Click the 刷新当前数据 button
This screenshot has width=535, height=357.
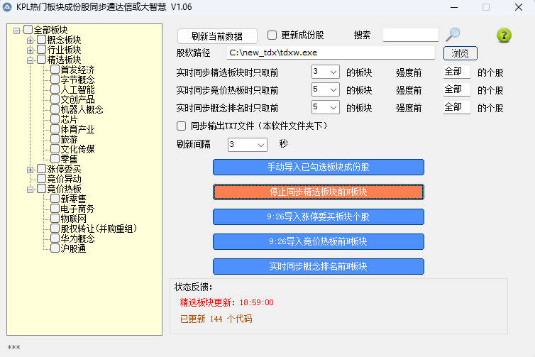[x=216, y=36]
